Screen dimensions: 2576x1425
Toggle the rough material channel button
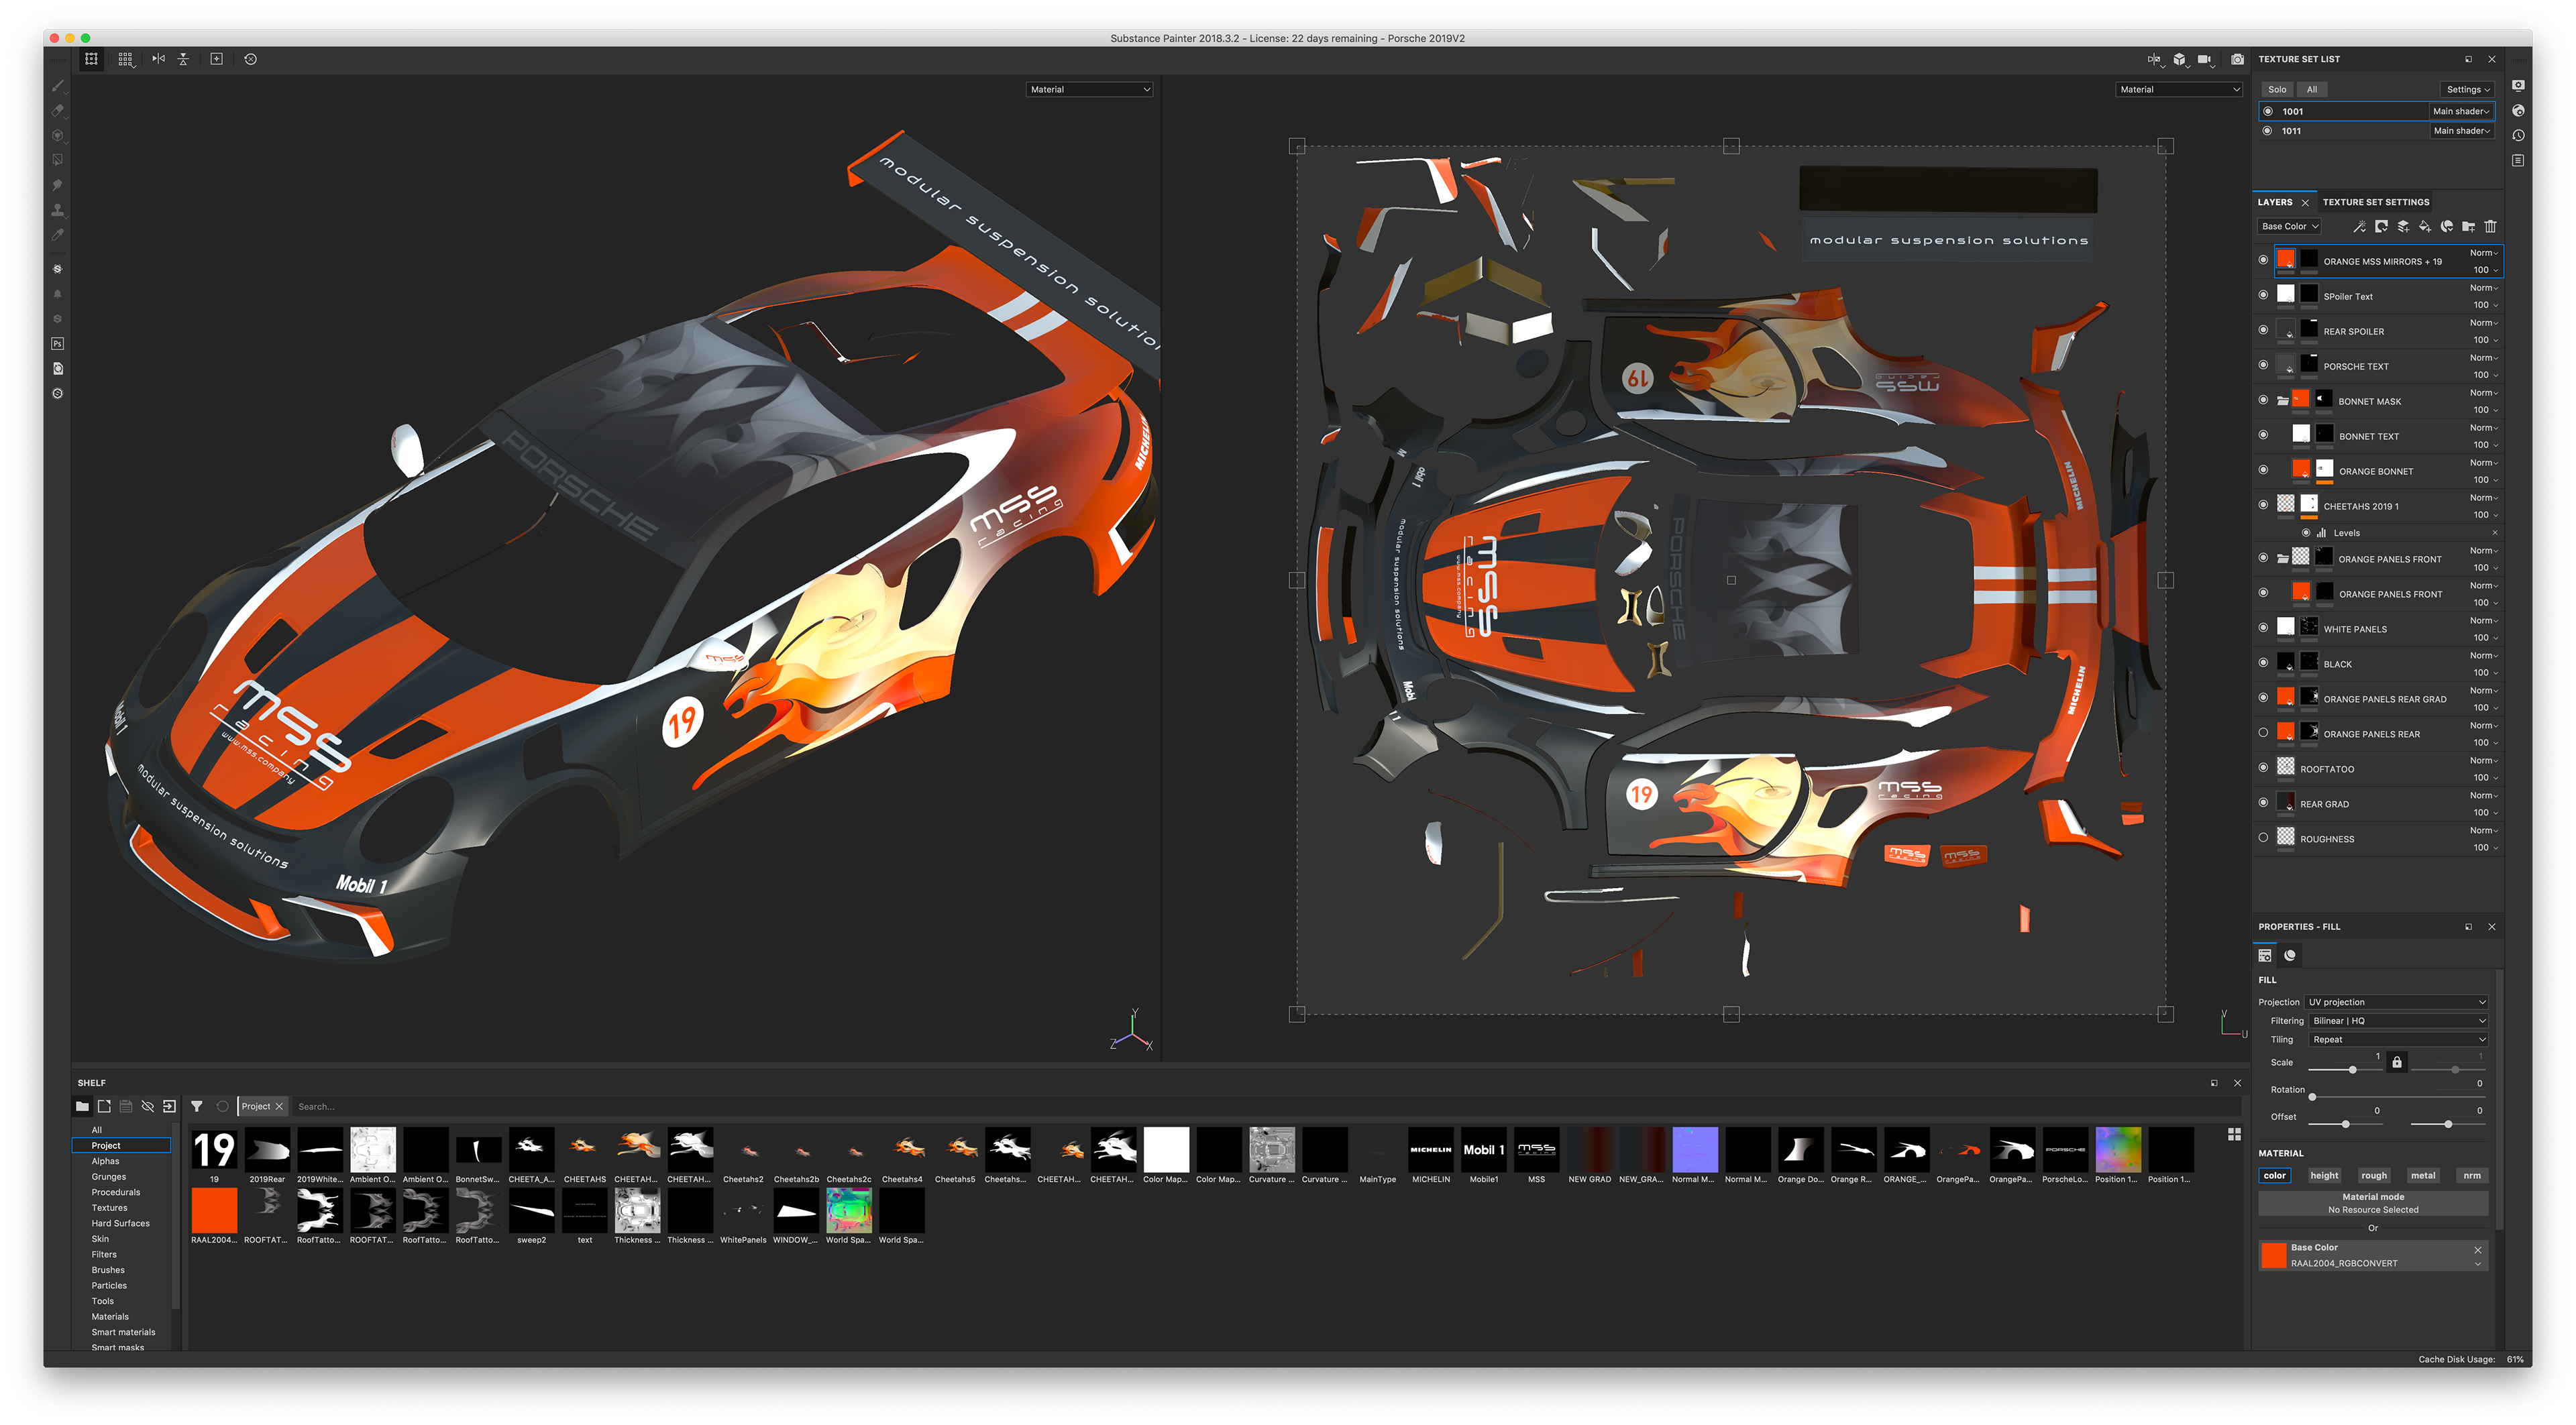(x=2374, y=1175)
